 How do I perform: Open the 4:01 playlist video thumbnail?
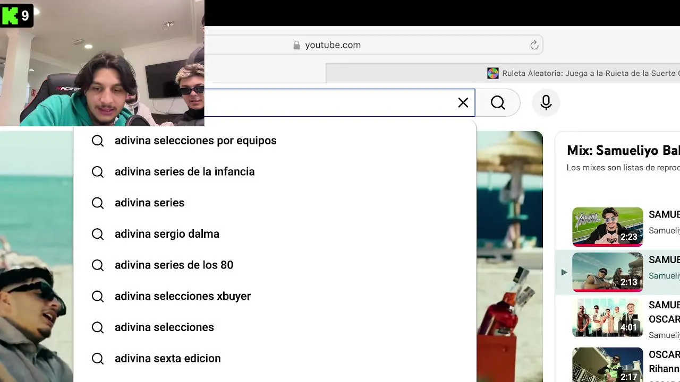(x=607, y=317)
